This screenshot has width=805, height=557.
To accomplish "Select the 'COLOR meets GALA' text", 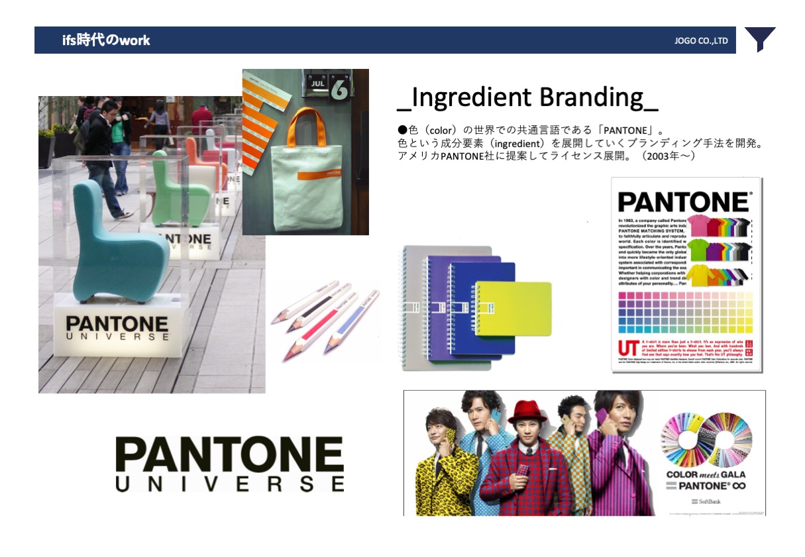I will coord(706,474).
